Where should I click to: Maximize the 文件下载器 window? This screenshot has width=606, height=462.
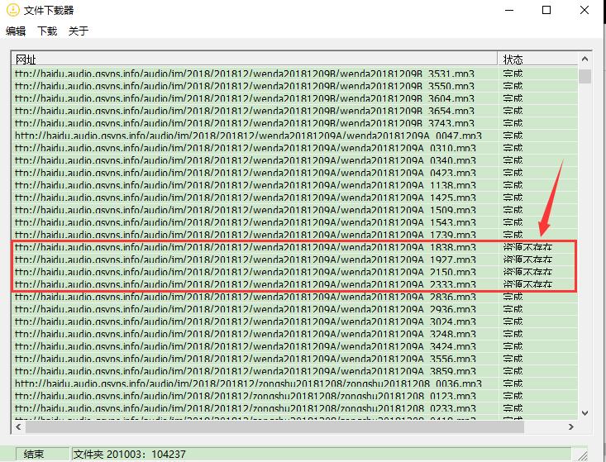tap(546, 10)
